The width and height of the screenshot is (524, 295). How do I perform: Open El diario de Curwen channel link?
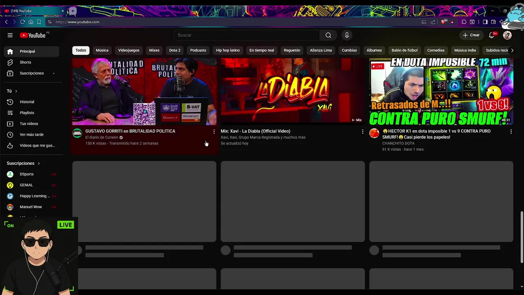click(102, 137)
